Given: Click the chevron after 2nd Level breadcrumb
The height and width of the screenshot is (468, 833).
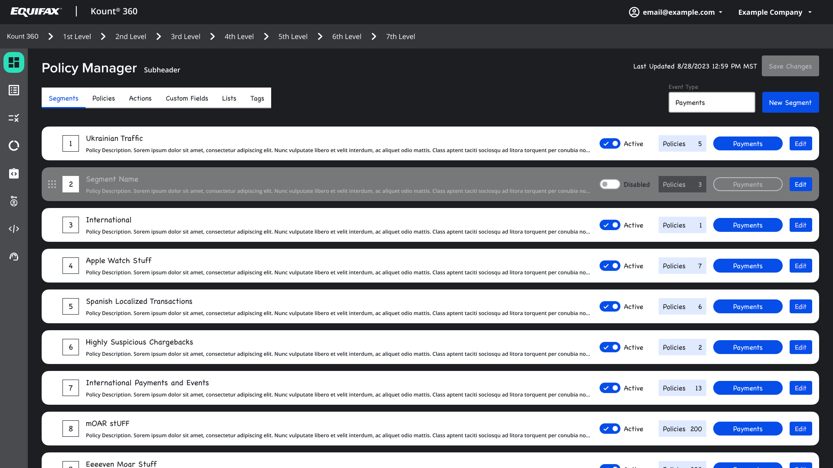Looking at the screenshot, I should [x=159, y=36].
